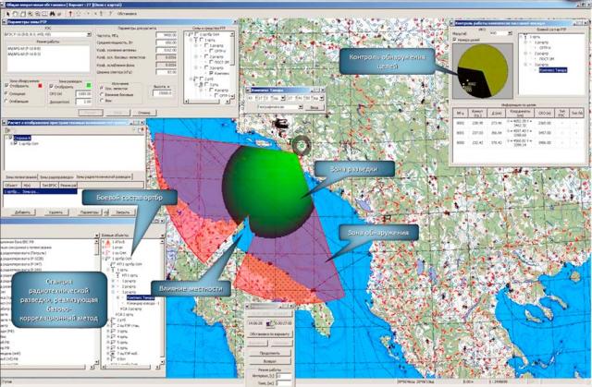
Task: Click the binoculars search icon in the toolbar
Action: point(52,14)
